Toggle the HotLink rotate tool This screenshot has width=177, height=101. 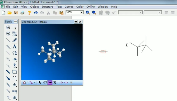tap(50, 82)
